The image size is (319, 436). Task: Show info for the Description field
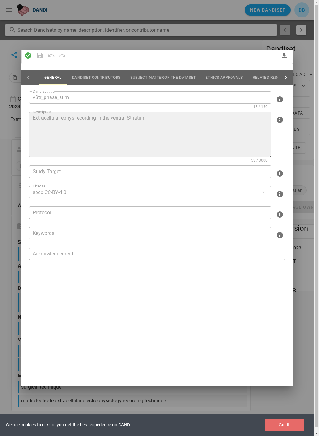tap(280, 120)
